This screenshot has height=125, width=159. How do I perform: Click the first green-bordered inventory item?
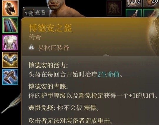(x=134, y=13)
